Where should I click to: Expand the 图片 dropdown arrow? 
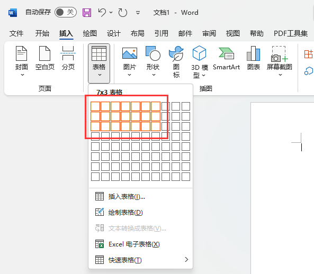pos(130,75)
